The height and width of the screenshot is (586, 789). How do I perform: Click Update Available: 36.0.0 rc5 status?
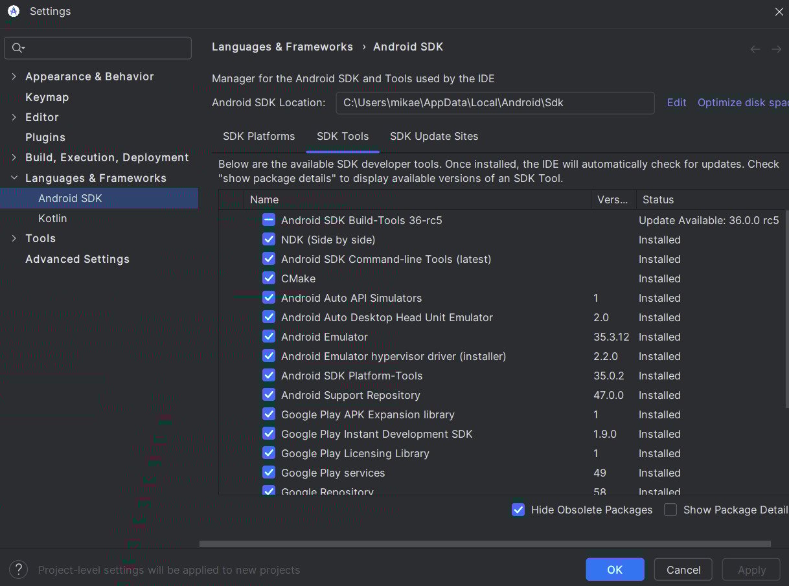tap(709, 220)
